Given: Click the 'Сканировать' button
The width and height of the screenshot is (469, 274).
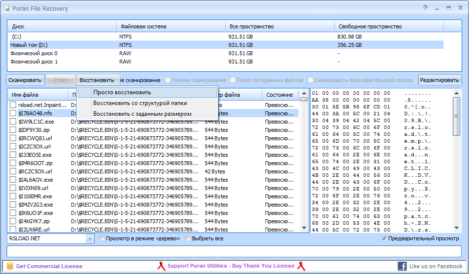Looking at the screenshot, I should click(25, 80).
